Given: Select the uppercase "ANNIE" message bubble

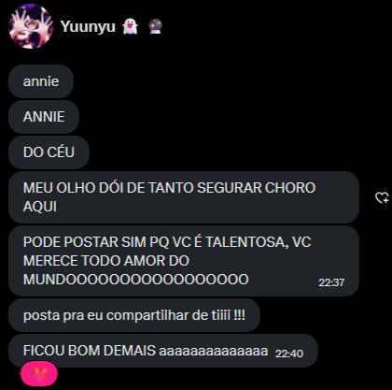Looking at the screenshot, I should tap(44, 117).
